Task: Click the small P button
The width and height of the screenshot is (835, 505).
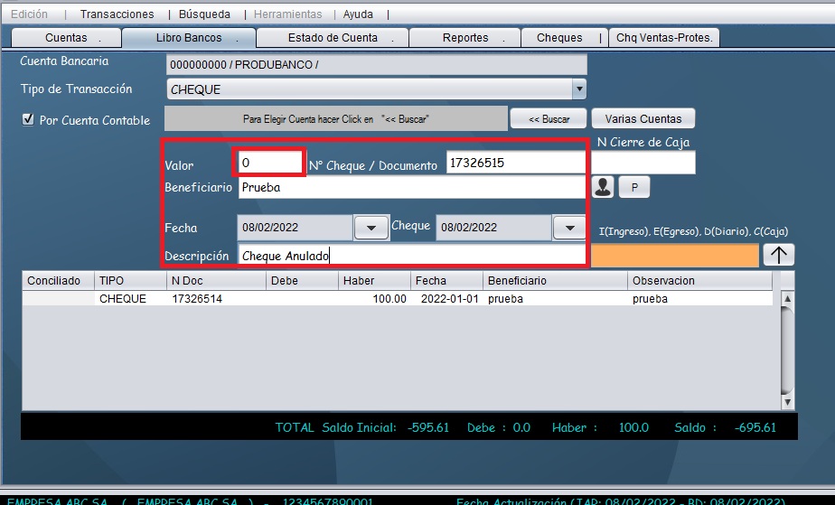Action: [x=634, y=187]
